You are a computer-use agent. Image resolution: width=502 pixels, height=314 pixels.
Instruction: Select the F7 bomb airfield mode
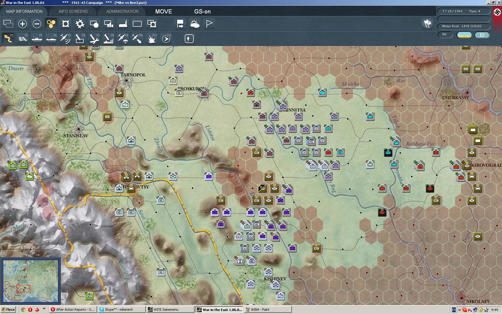(x=94, y=39)
